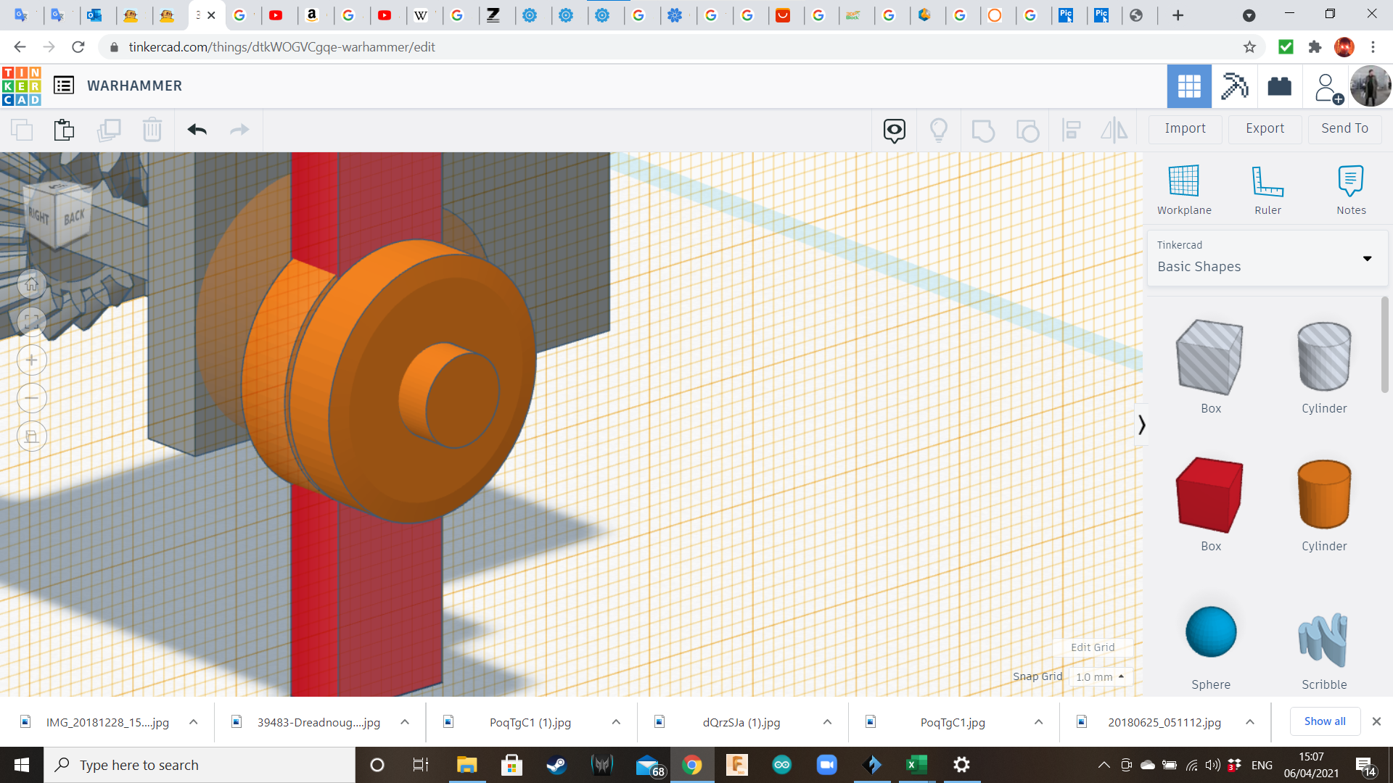The image size is (1393, 783).
Task: Click the zoom in plus icon
Action: pyautogui.click(x=32, y=360)
